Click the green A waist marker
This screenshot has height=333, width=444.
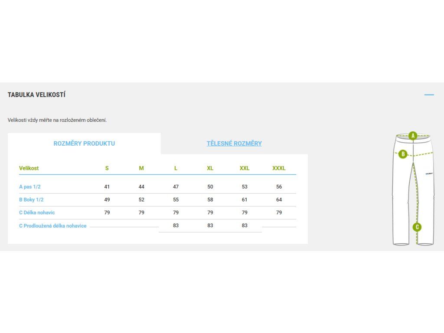[x=413, y=136]
